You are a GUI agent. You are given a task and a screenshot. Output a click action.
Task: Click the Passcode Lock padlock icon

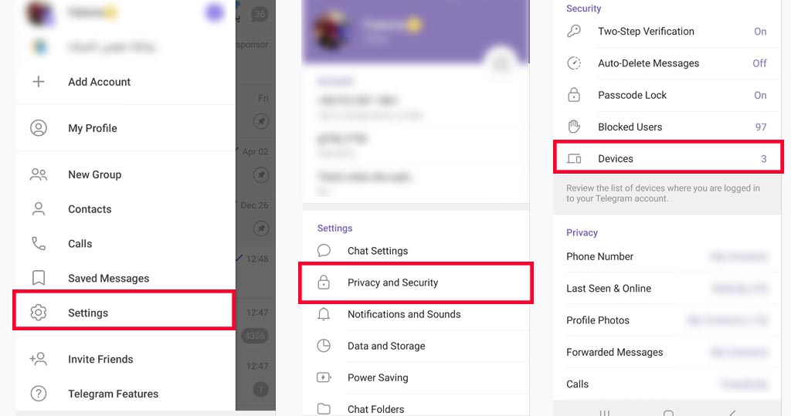574,95
